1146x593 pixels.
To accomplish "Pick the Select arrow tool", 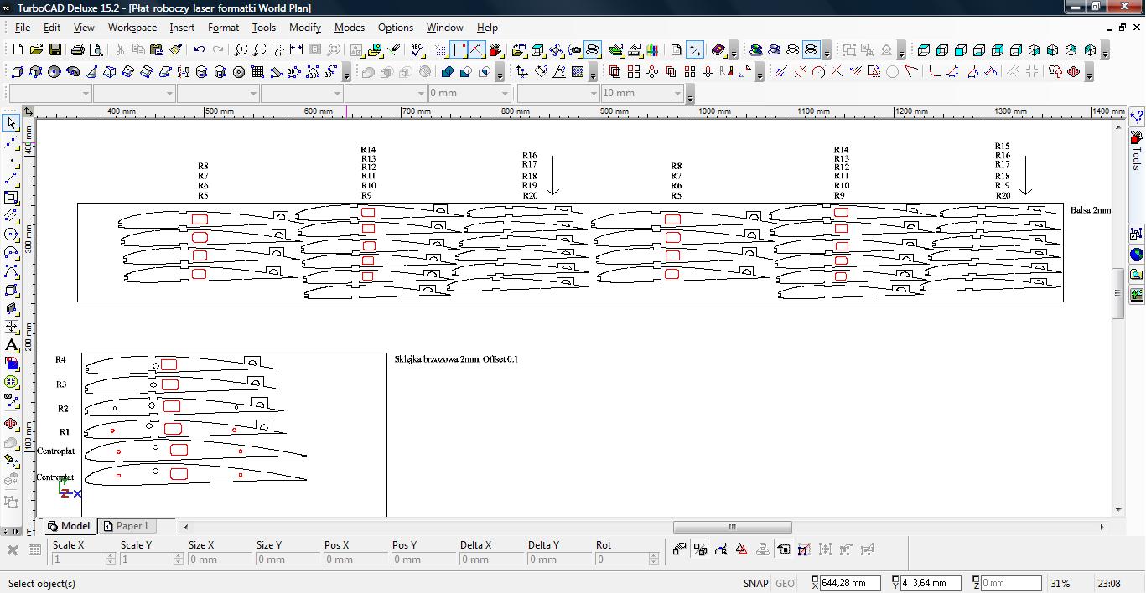I will pyautogui.click(x=11, y=124).
